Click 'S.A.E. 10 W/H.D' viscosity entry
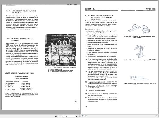This screenshot has height=118, width=159. 27,90
